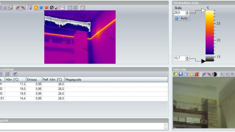Click the black-white contrast icon in Valós kép
This screenshot has height=132, width=235.
coord(215,75)
